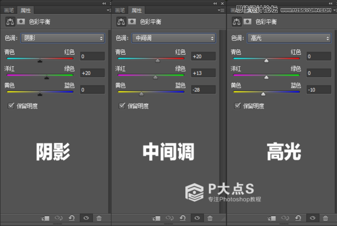The width and height of the screenshot is (337, 226).
Task: Click the mask icon in 高光 panel
Action: click(x=248, y=21)
